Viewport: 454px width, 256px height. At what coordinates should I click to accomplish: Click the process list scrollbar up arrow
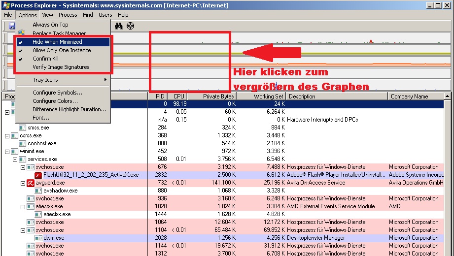point(447,96)
